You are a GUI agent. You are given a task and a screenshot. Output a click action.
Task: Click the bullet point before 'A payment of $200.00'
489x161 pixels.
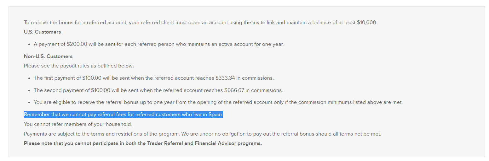29,45
